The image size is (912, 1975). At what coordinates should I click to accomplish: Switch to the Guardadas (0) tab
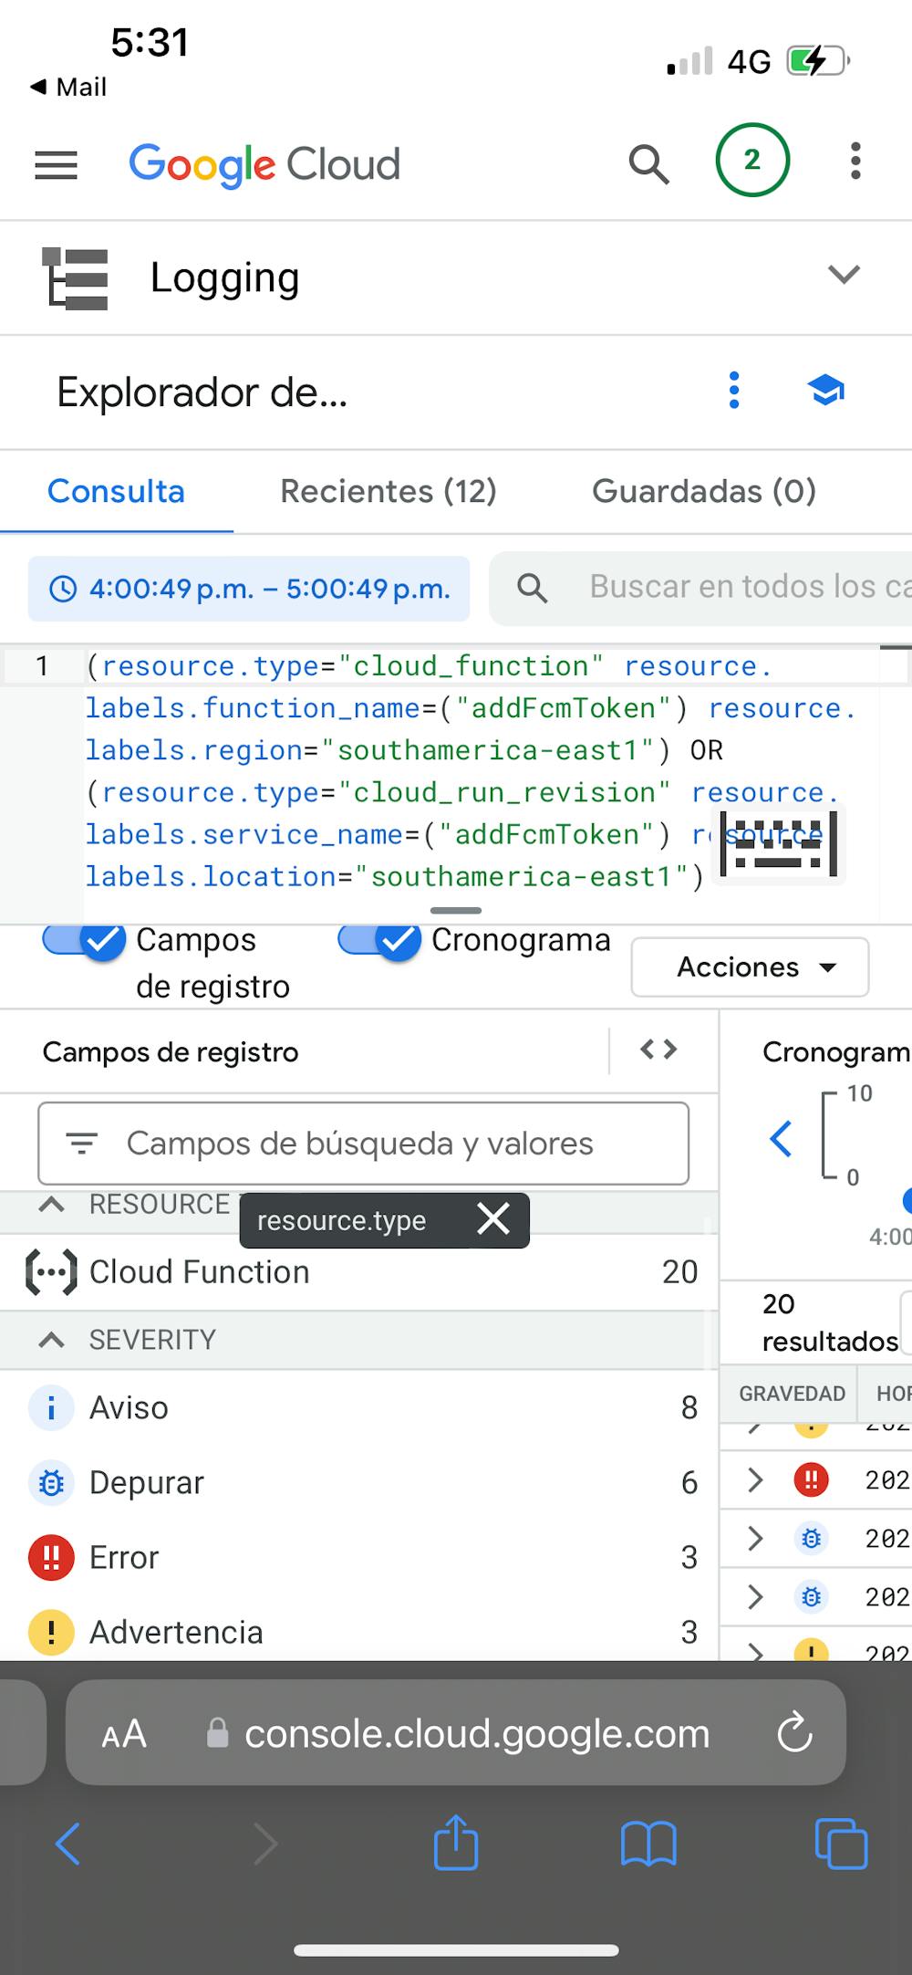(703, 491)
